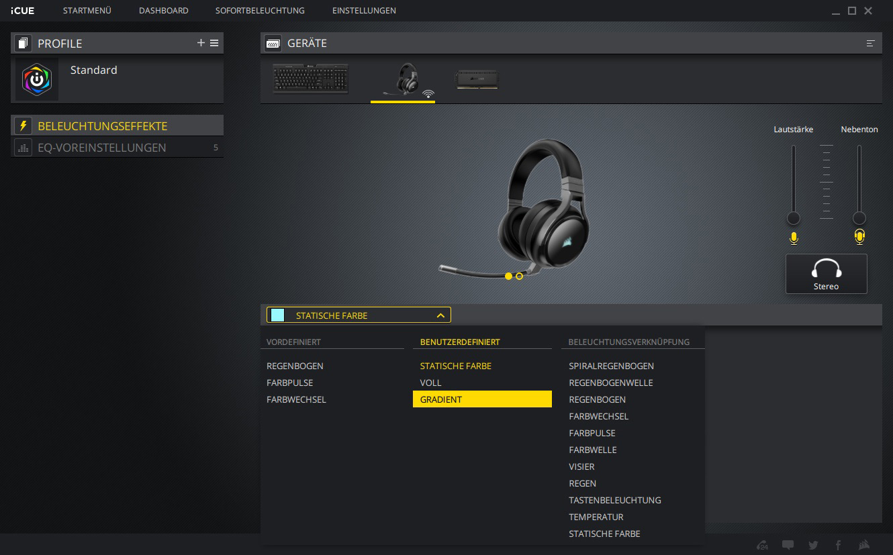Select the keyboard device thumbnail
This screenshot has height=555, width=893.
310,79
